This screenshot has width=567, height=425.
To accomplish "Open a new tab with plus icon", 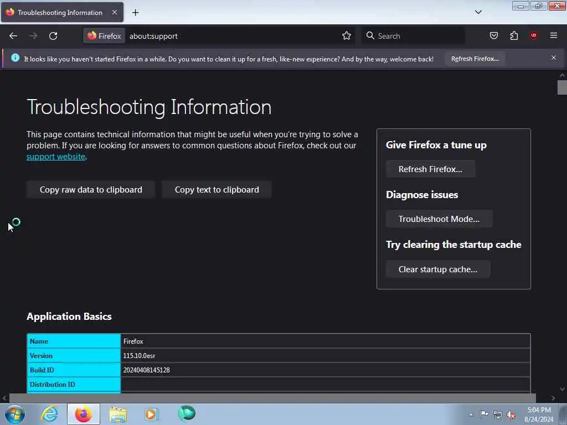I will click(135, 13).
